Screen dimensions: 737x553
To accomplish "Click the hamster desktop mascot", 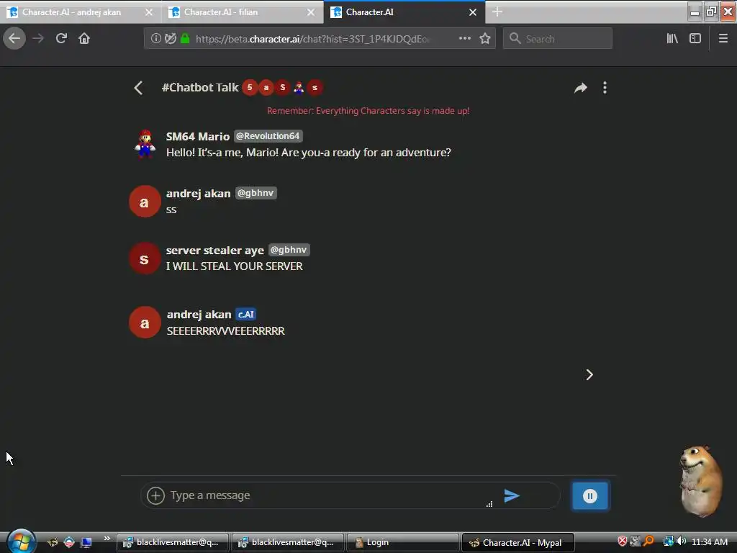I will click(x=700, y=480).
